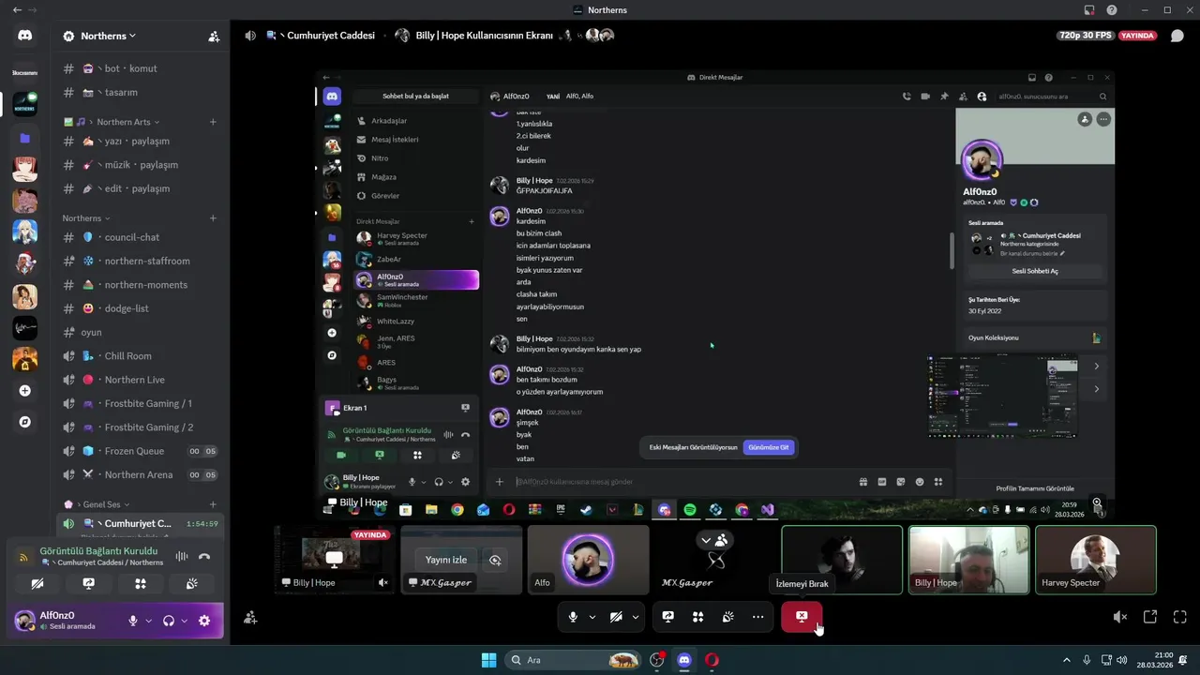Mute microphone in the user panel

(x=133, y=621)
